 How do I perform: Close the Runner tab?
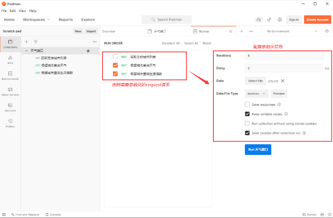tap(231, 31)
